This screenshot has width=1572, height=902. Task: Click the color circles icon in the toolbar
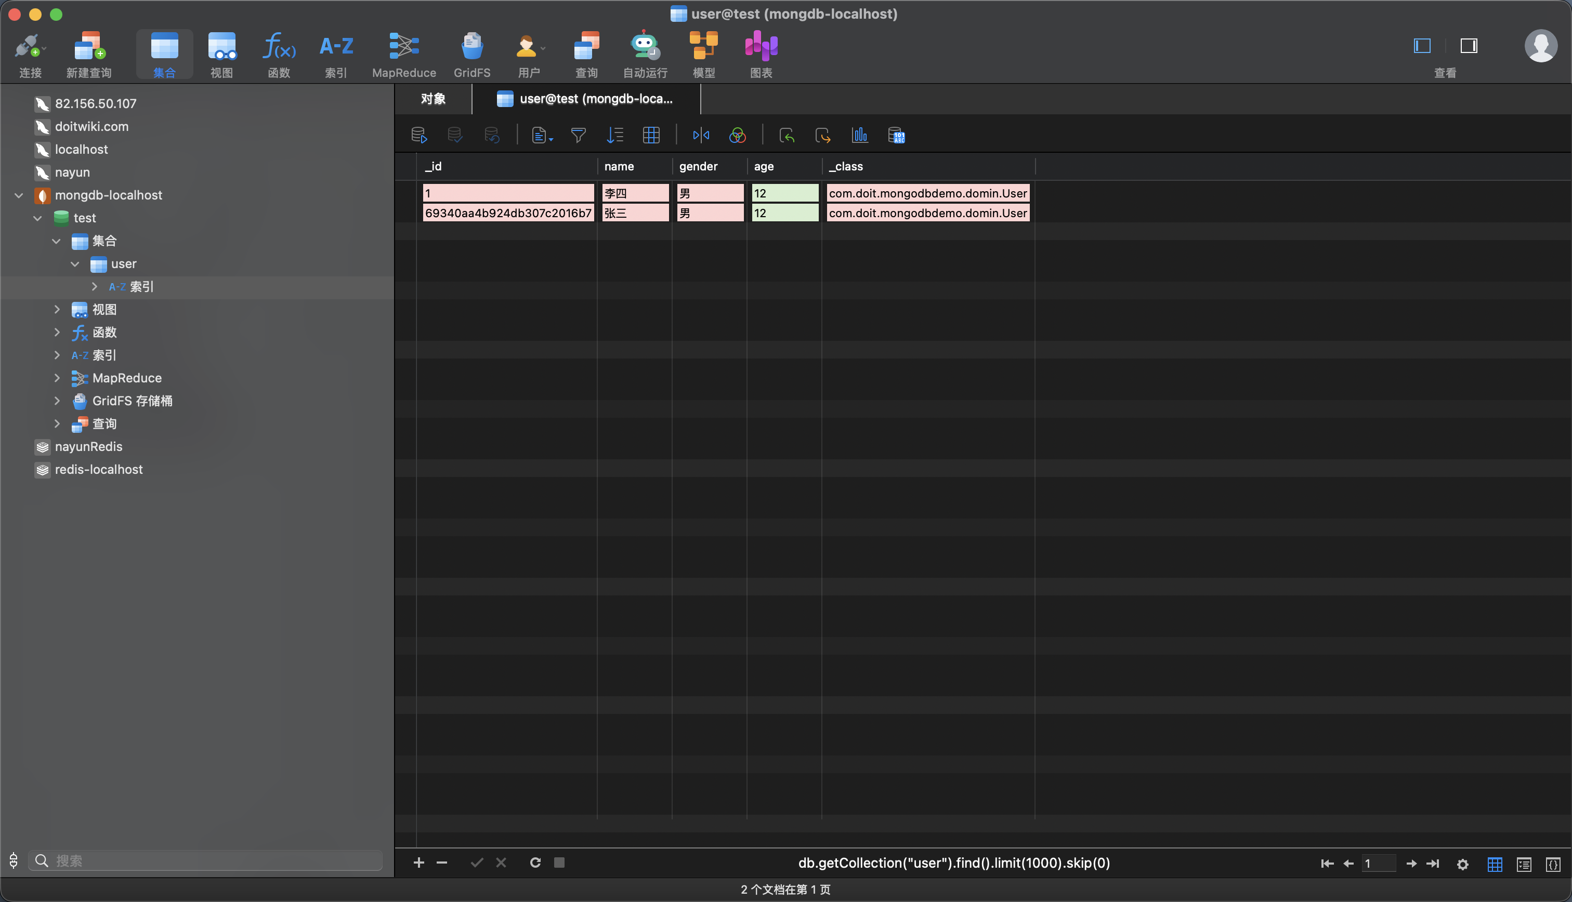coord(737,135)
